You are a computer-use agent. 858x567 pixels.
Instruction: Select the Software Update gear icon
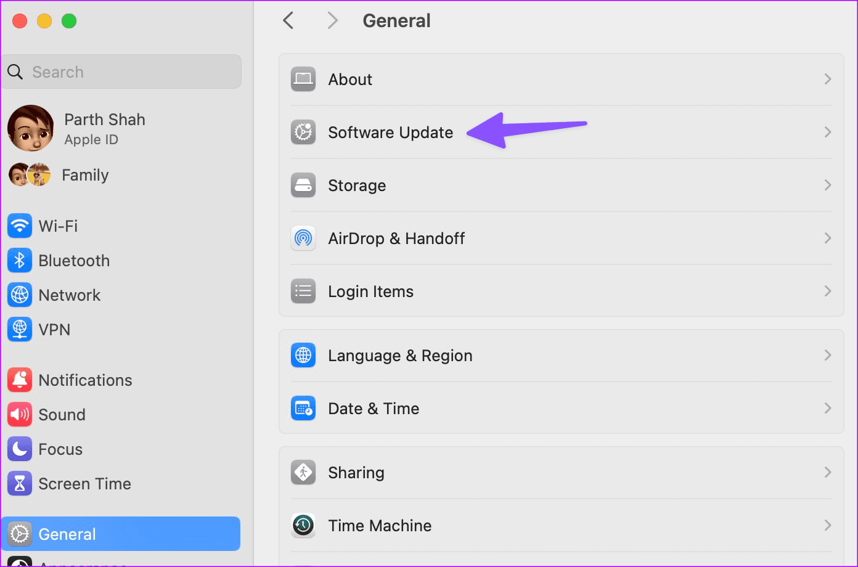point(303,132)
